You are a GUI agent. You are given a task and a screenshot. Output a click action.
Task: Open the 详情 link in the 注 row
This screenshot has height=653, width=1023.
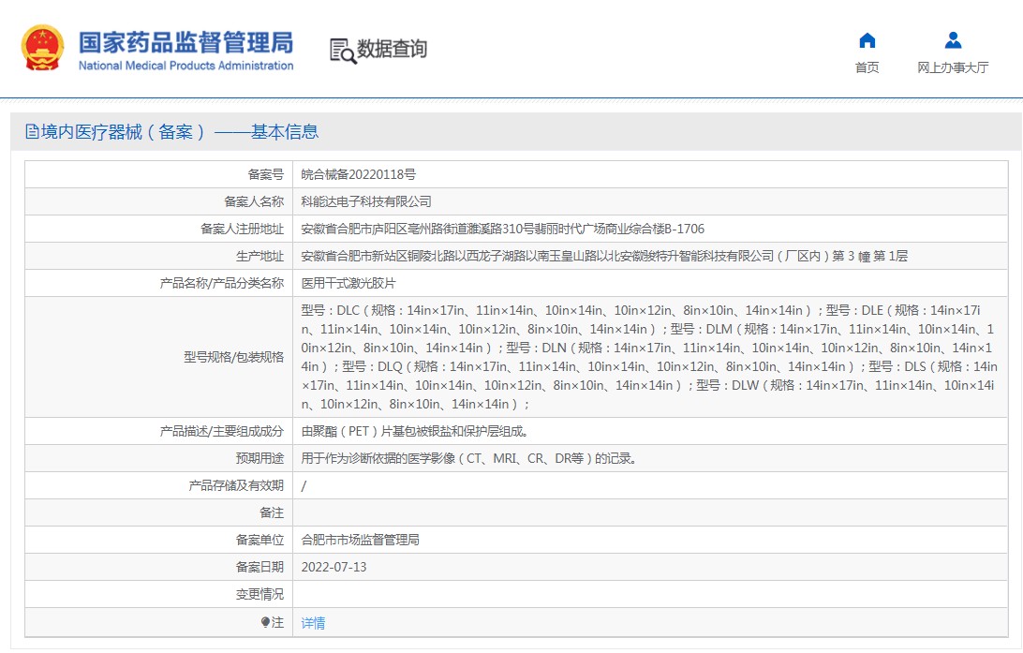(313, 623)
